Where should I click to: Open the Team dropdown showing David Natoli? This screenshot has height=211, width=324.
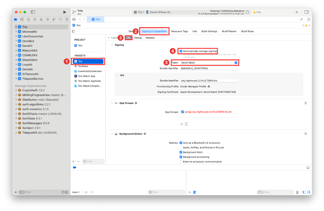click(209, 63)
